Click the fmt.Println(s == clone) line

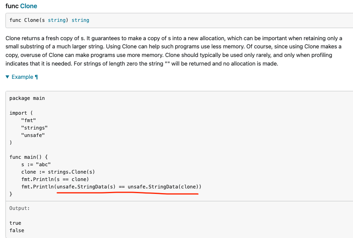[x=55, y=179]
